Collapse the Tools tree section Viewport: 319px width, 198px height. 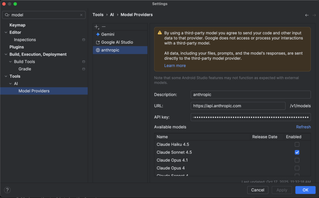[6, 76]
